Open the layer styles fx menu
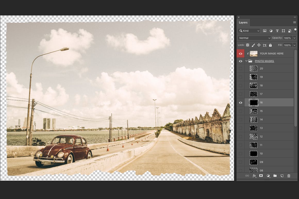Viewport: 299px width, 199px height. coord(254,176)
